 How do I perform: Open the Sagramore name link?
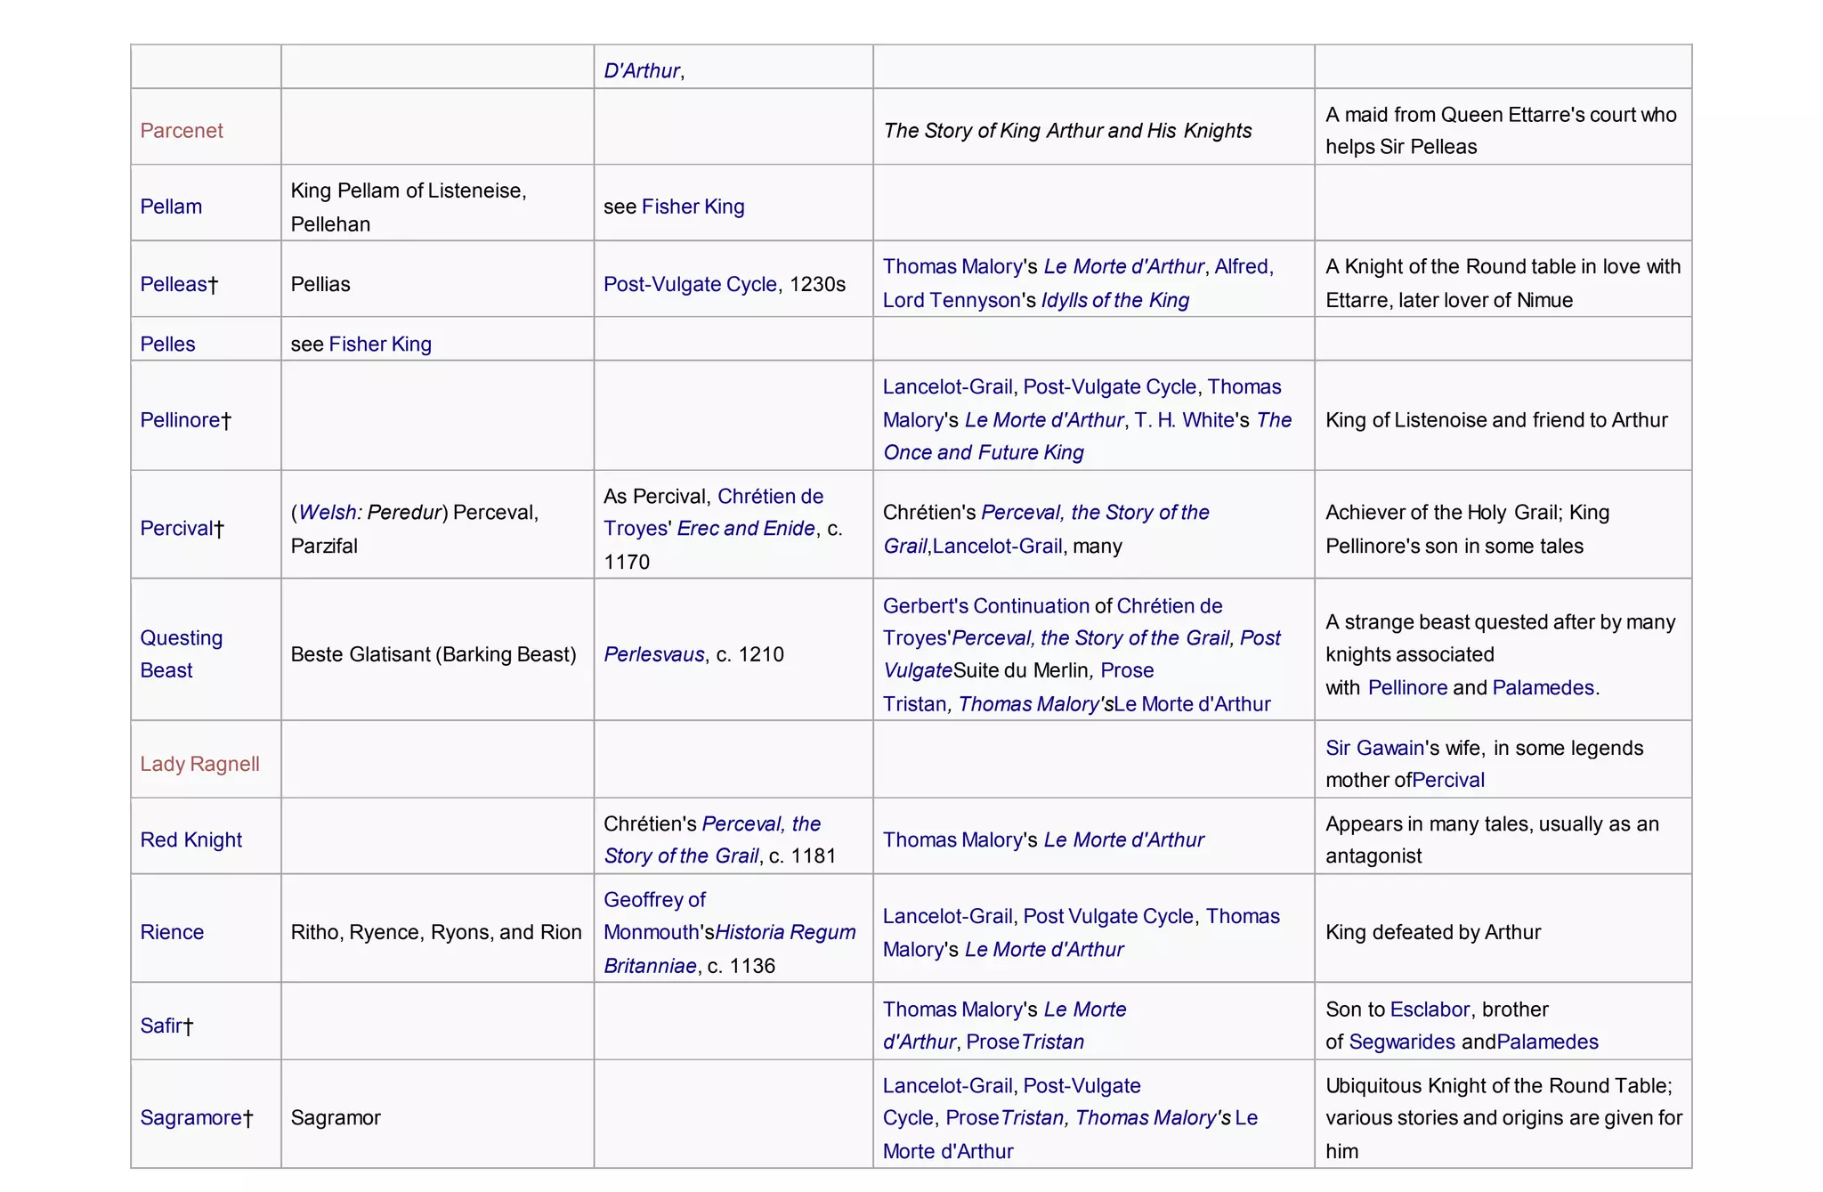pos(190,1117)
